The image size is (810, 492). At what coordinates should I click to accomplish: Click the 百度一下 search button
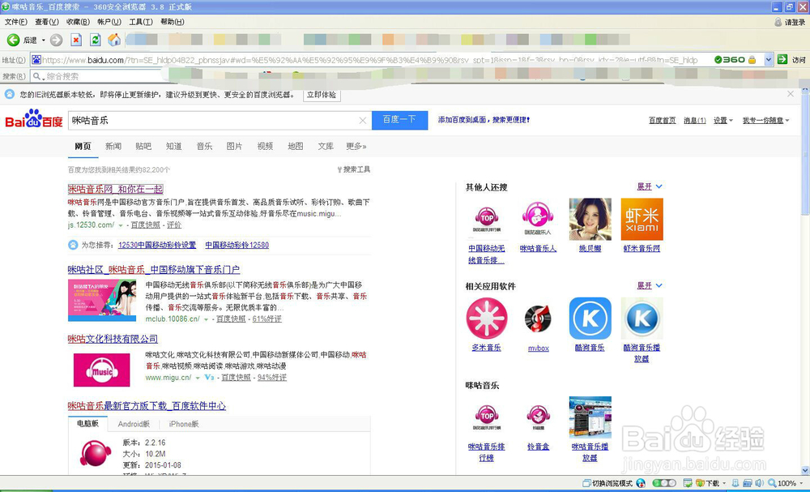pyautogui.click(x=399, y=120)
